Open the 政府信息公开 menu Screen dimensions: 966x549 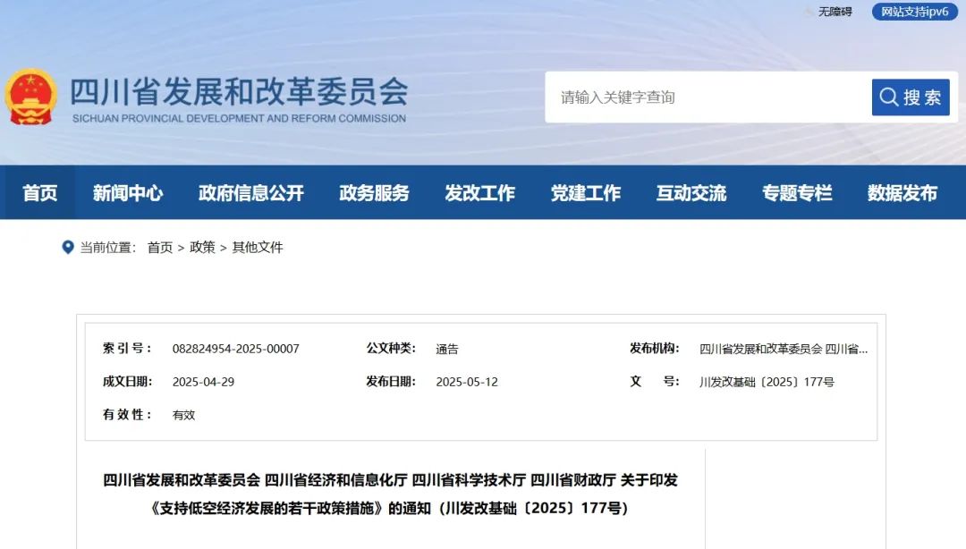pyautogui.click(x=250, y=193)
